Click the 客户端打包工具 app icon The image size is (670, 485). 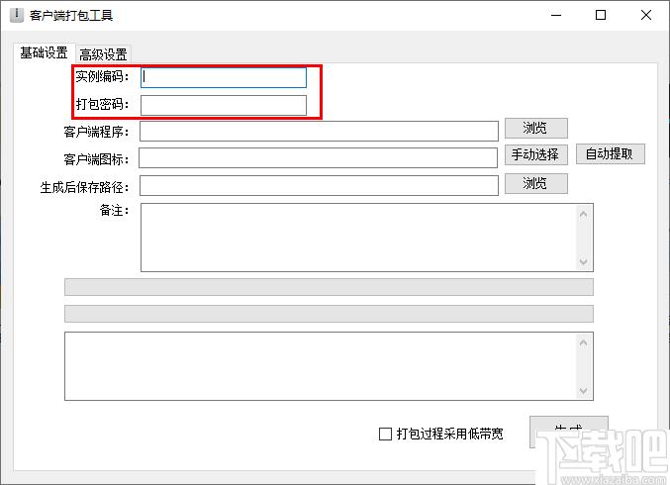click(17, 15)
